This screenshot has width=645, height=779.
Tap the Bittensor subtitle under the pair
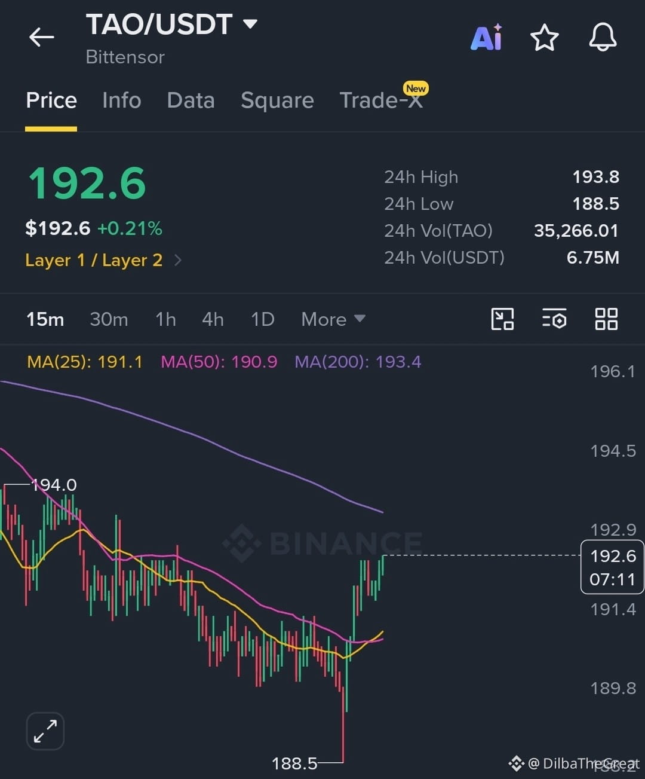tap(125, 57)
